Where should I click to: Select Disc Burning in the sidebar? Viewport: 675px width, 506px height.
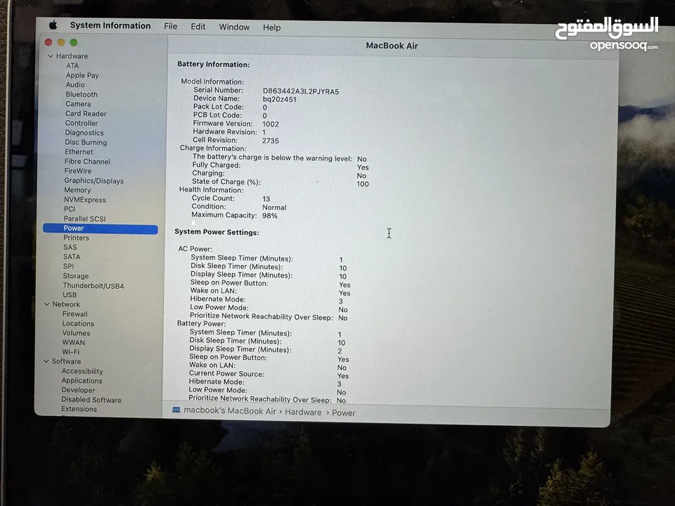click(86, 142)
